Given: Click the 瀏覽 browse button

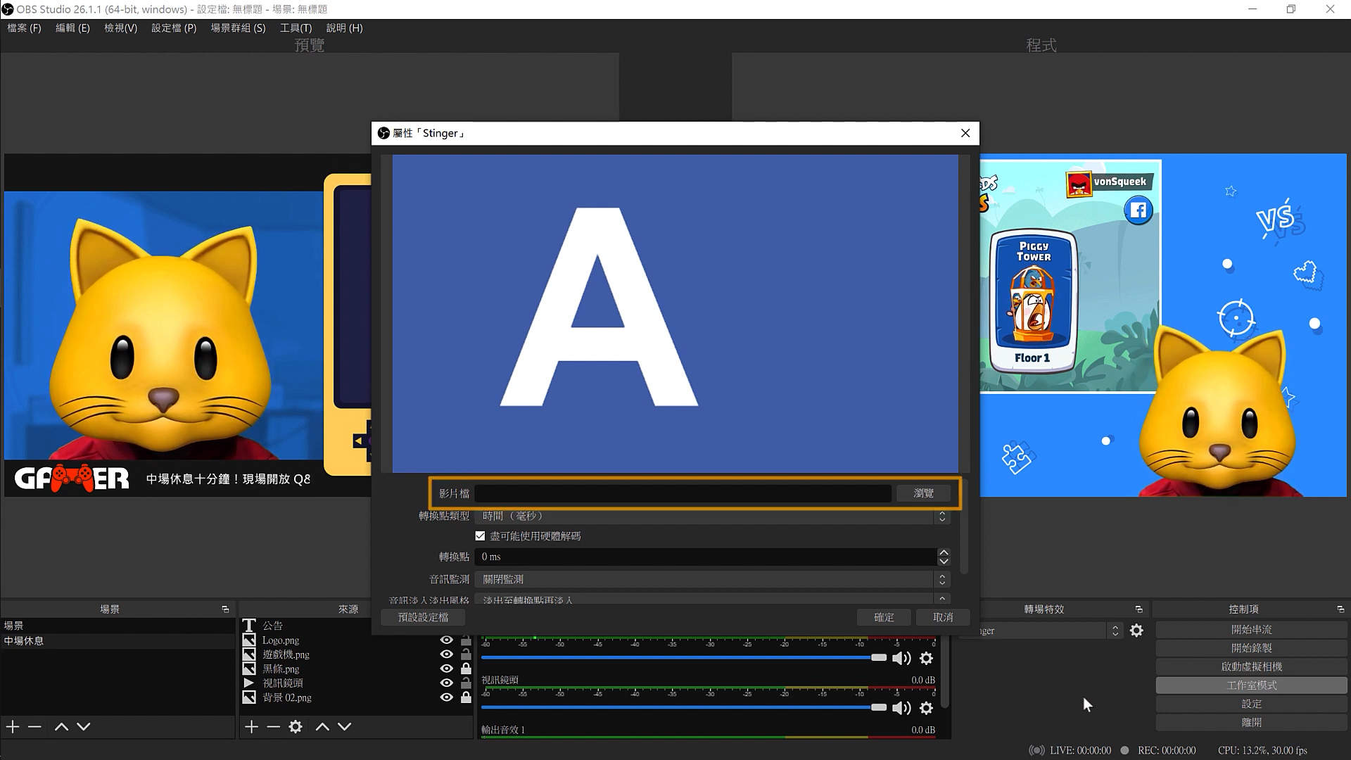Looking at the screenshot, I should [923, 493].
